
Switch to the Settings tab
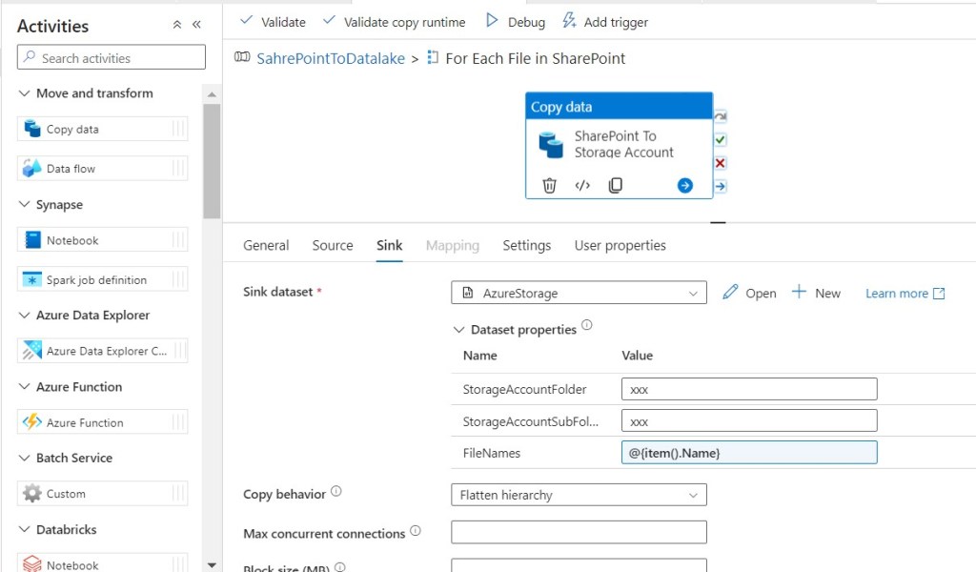[526, 245]
